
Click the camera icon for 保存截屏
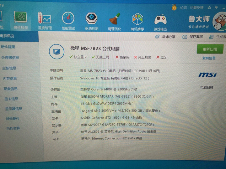(185, 37)
